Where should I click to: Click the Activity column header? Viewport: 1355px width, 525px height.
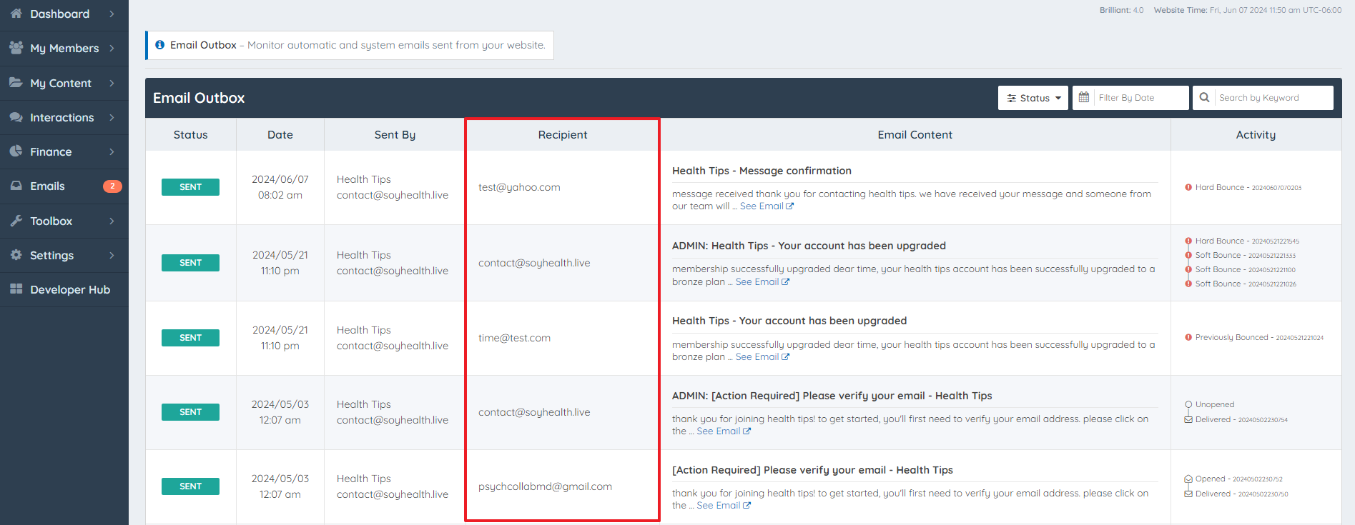[1256, 134]
